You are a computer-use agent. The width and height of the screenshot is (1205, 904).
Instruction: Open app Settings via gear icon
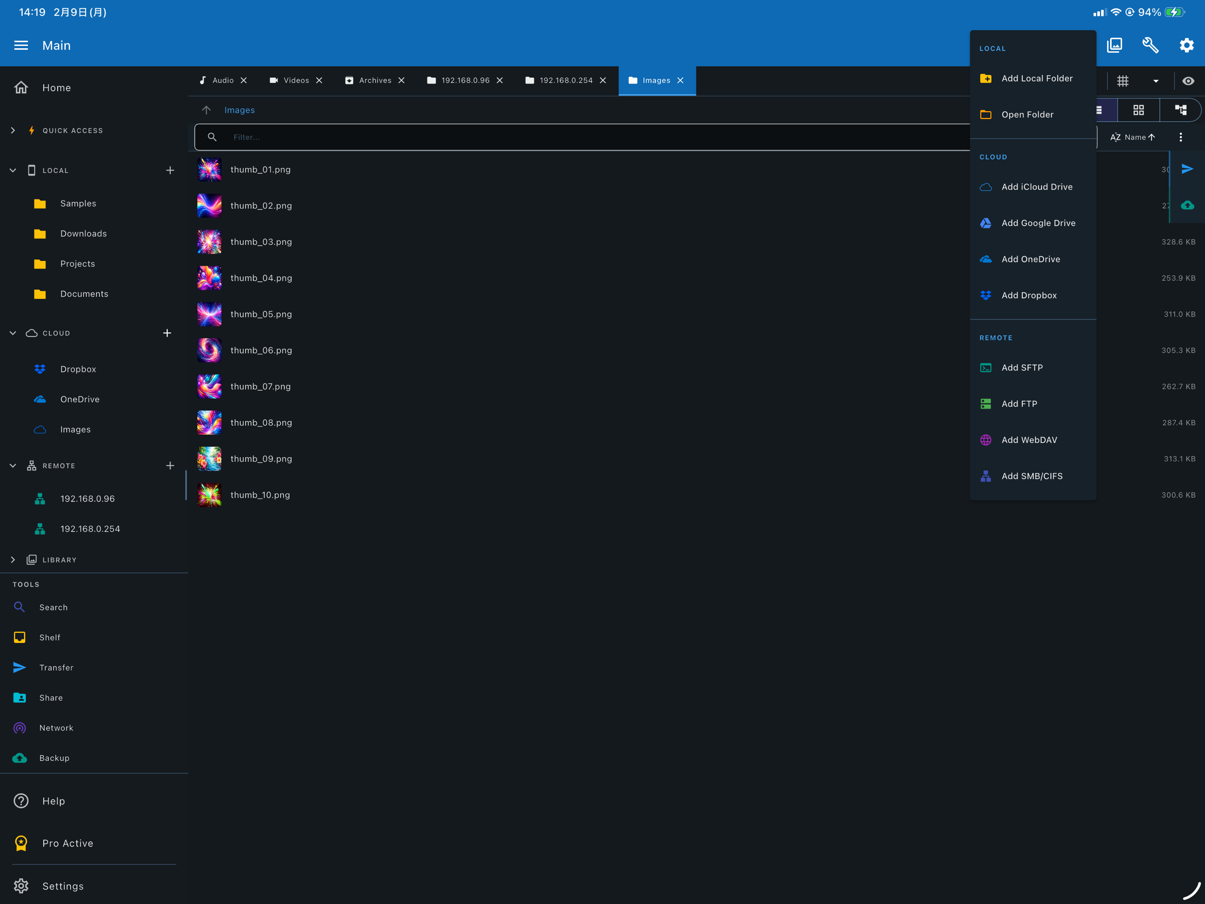click(1186, 45)
